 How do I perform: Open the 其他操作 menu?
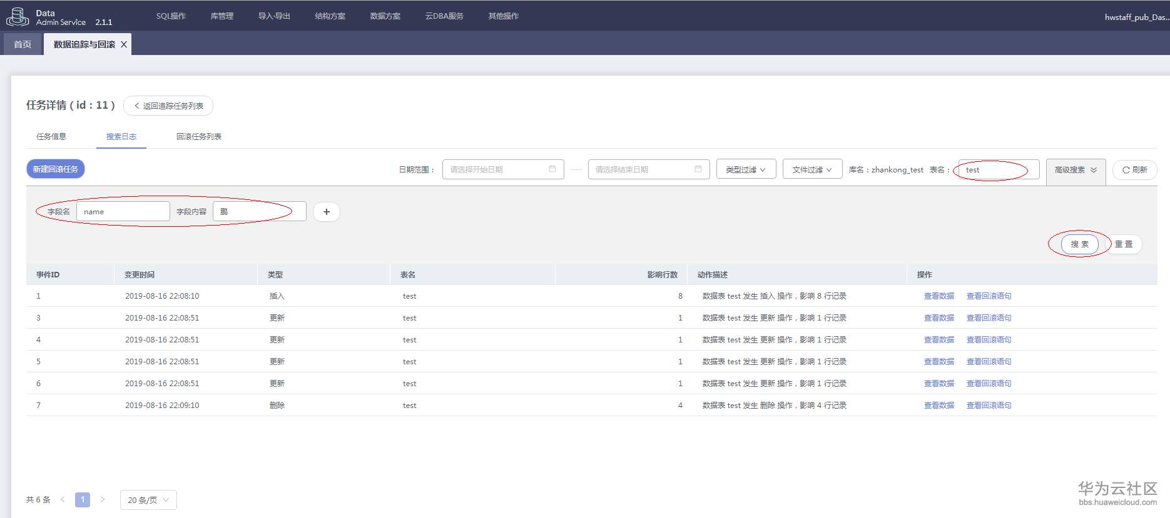pos(504,16)
